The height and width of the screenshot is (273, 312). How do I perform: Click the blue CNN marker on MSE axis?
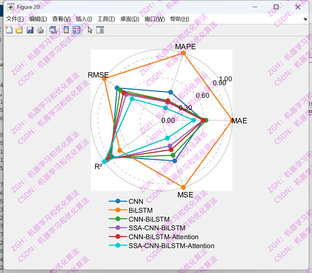(175, 161)
